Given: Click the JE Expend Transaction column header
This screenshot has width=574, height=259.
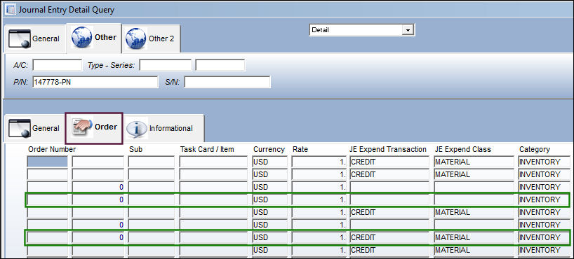Looking at the screenshot, I should (x=388, y=149).
